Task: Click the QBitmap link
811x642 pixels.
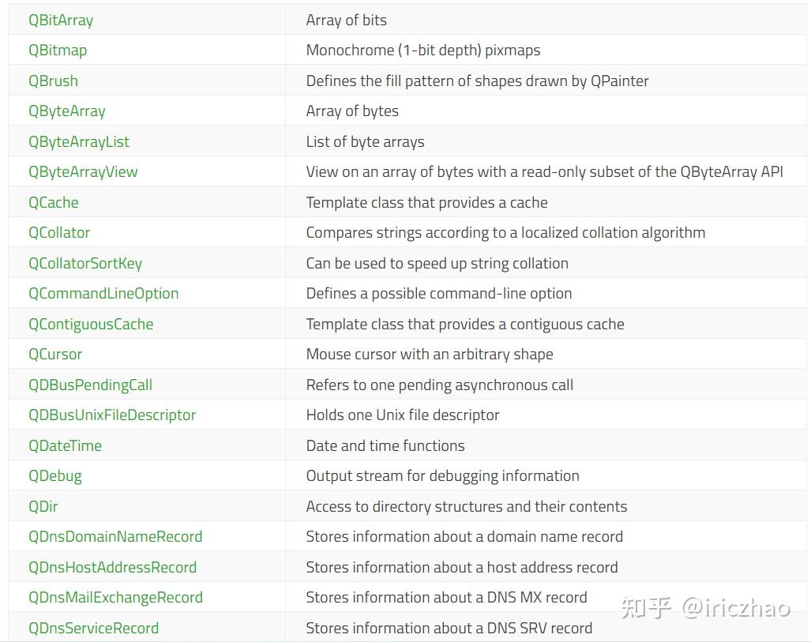Action: click(58, 50)
